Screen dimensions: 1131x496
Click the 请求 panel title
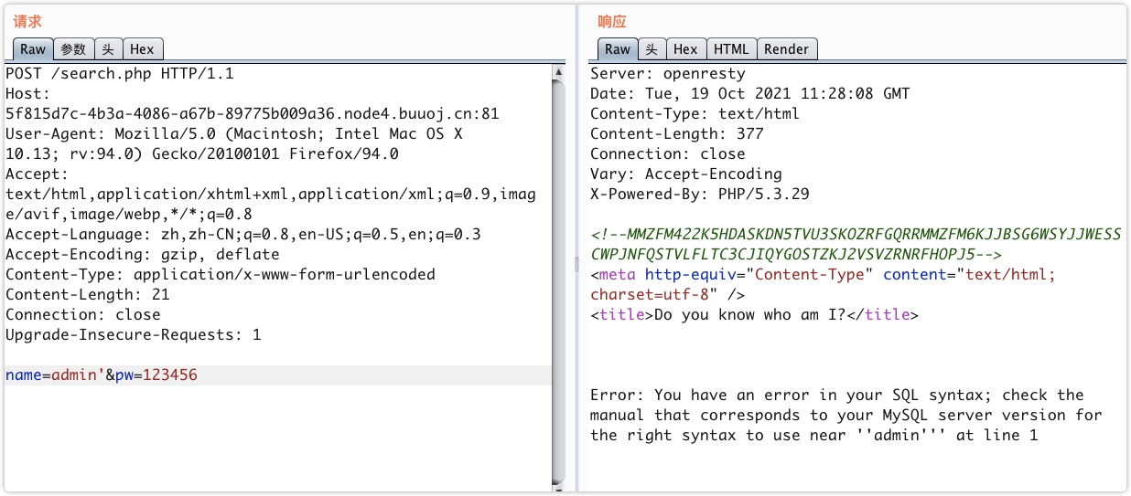[x=27, y=22]
